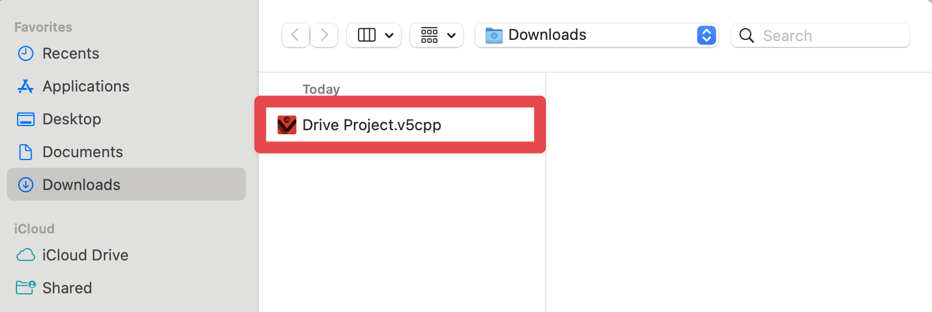Go forward with the right chevron button
932x312 pixels.
[324, 35]
